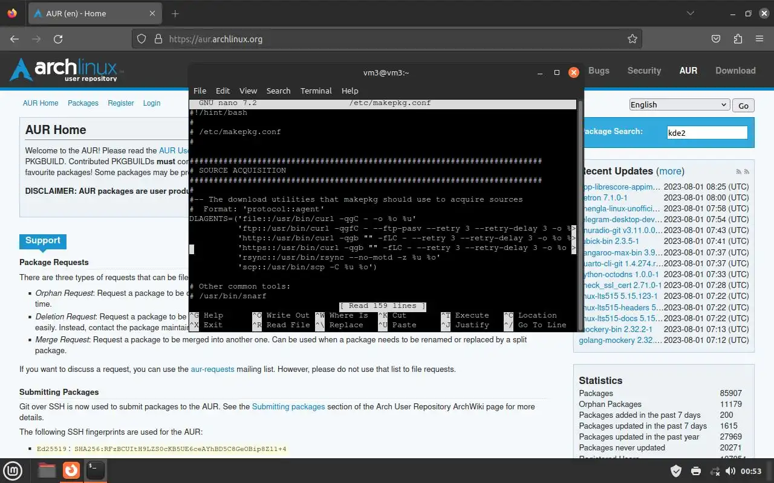Click the Go button next to language
This screenshot has height=483, width=774.
pyautogui.click(x=743, y=105)
